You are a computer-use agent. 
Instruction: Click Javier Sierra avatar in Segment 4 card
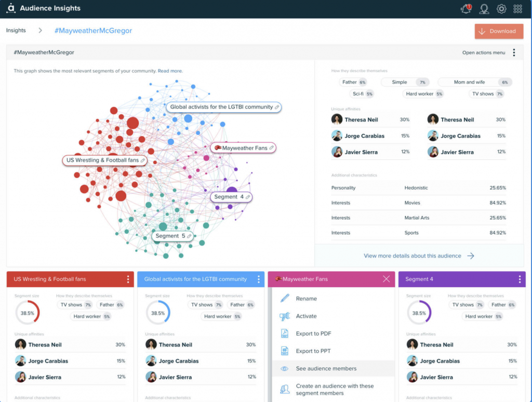[412, 377]
